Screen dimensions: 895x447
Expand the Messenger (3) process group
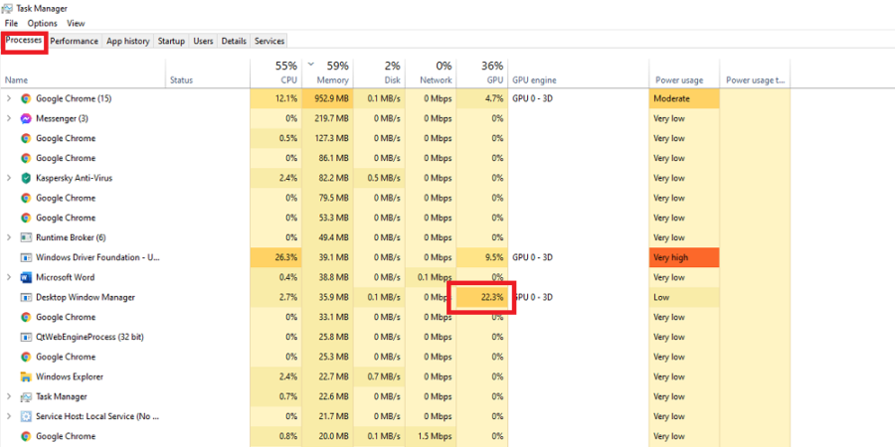(9, 118)
